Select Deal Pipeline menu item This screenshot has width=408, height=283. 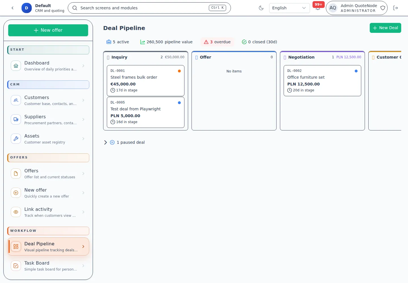tap(48, 246)
